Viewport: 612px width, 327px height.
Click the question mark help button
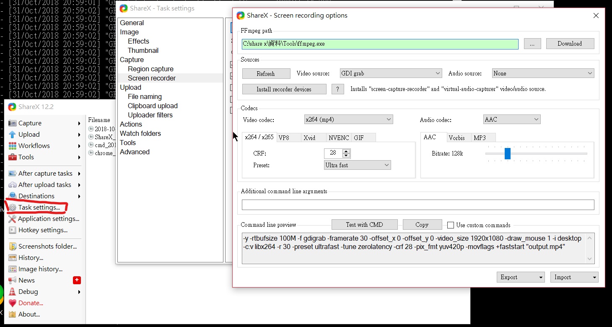tap(337, 89)
